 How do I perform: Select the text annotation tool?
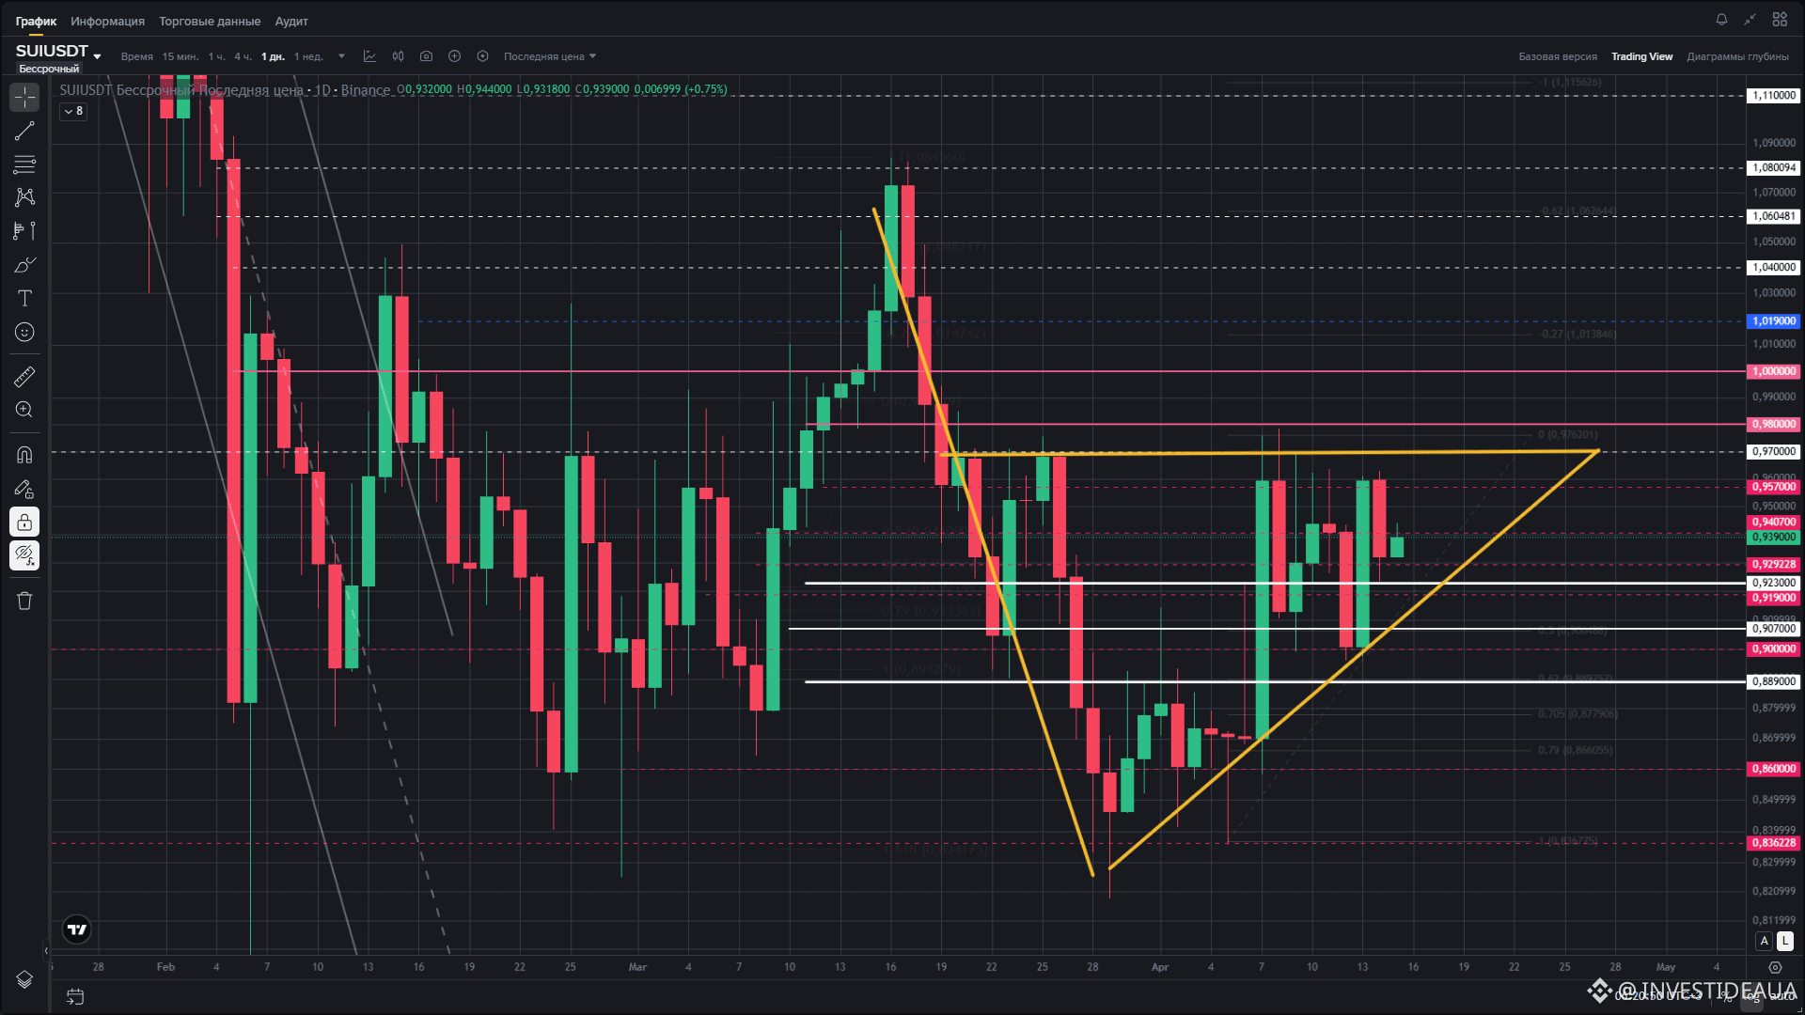coord(24,298)
